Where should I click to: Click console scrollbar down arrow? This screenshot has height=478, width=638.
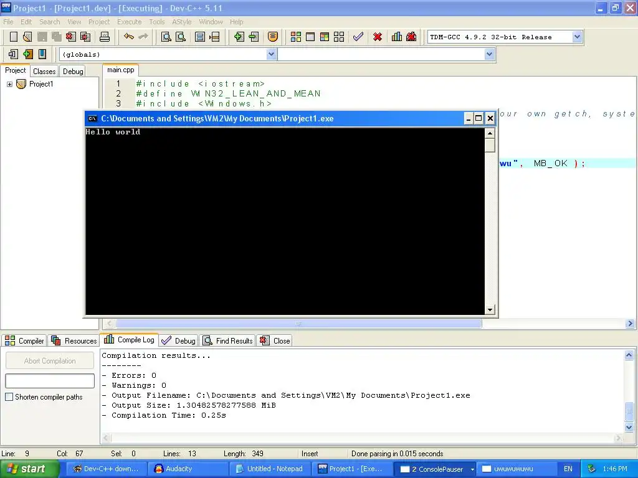[x=490, y=310]
